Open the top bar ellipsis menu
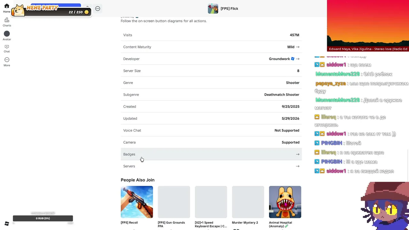Image resolution: width=409 pixels, height=230 pixels. pyautogui.click(x=98, y=9)
